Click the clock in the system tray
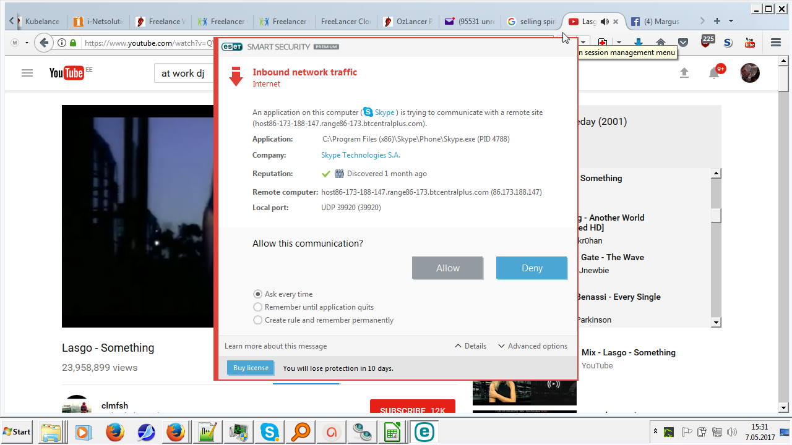 click(x=760, y=431)
